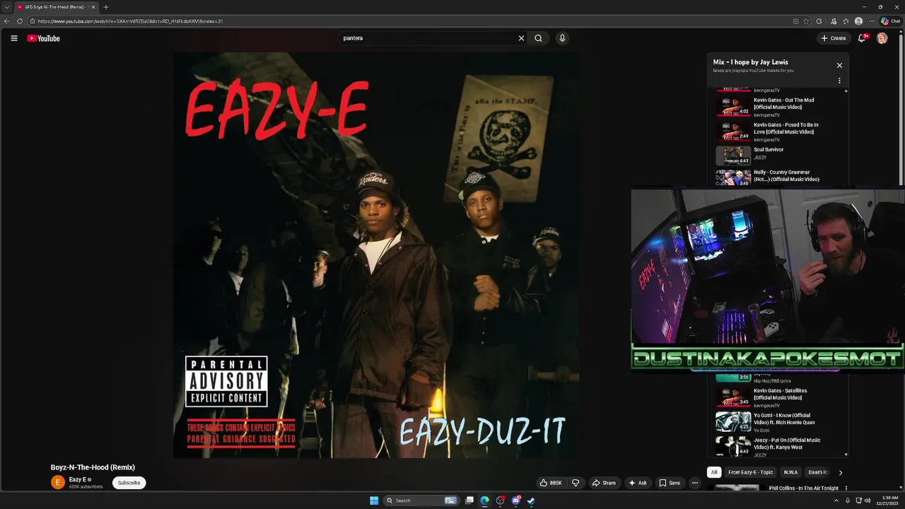Open a new browser tab
The height and width of the screenshot is (509, 905).
coord(106,7)
